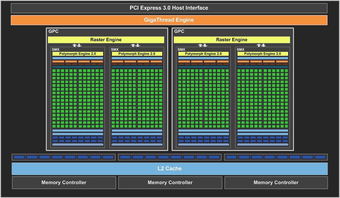Click the hatched bar at the first SMX's bottom
Screen dimensions: 340x198
[x=77, y=145]
